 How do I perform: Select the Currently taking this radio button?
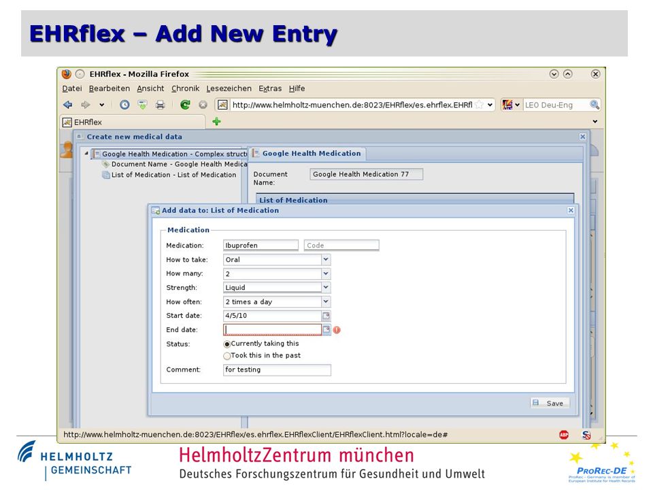pos(227,344)
